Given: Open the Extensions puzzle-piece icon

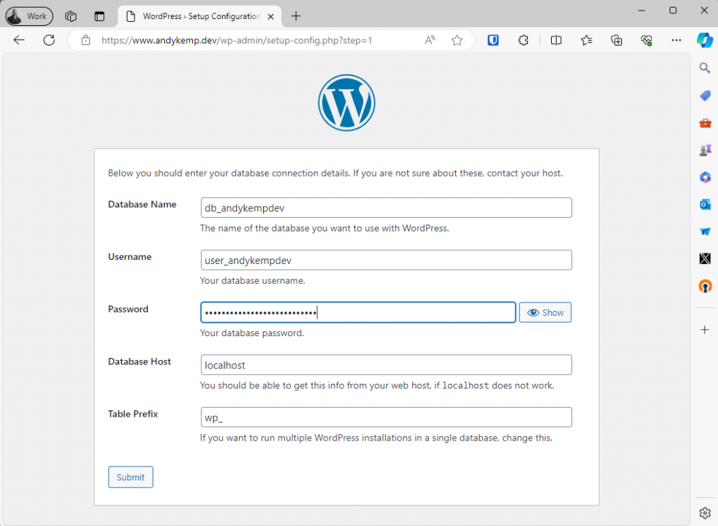Looking at the screenshot, I should coord(523,40).
